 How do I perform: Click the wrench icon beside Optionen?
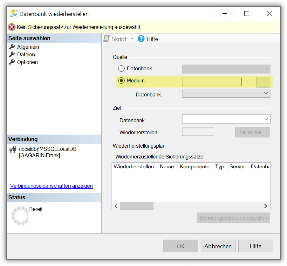[12, 62]
